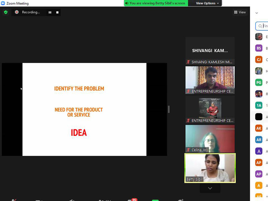Click the red Recording indicator icon
The height and width of the screenshot is (201, 268).
17,12
